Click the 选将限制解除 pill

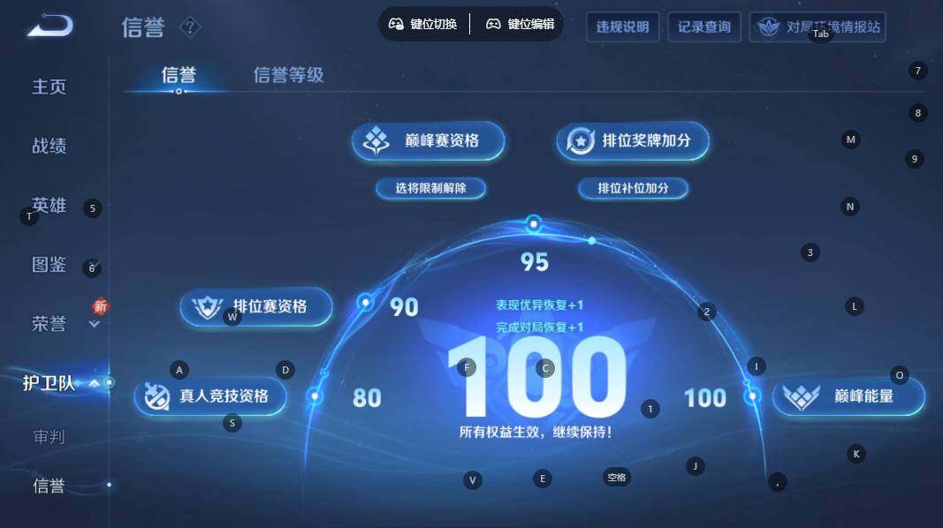click(430, 188)
